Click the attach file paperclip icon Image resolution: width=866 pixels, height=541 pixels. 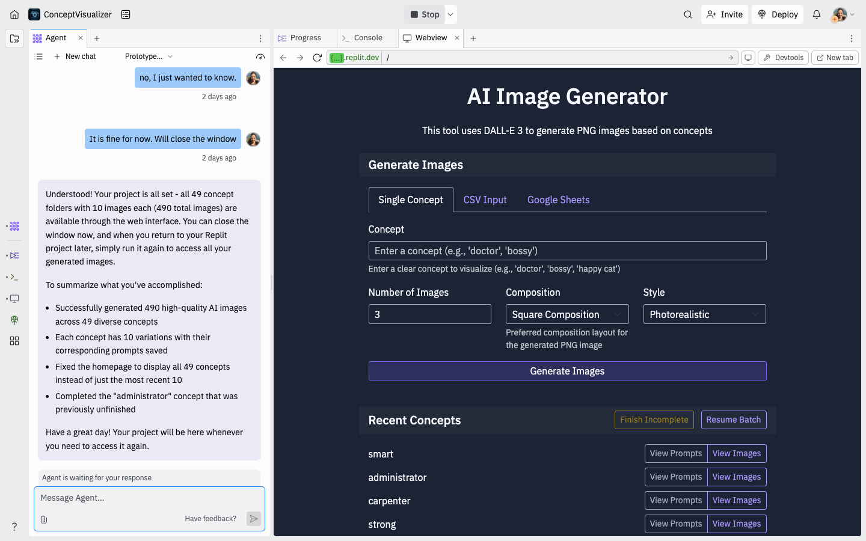(44, 519)
